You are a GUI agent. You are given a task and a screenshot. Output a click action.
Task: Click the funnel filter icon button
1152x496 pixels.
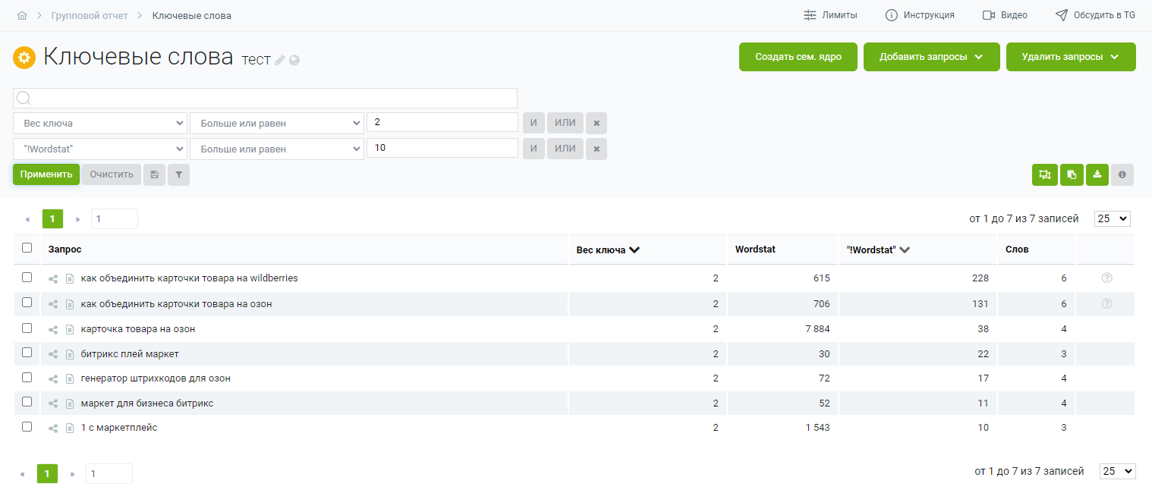(x=178, y=174)
